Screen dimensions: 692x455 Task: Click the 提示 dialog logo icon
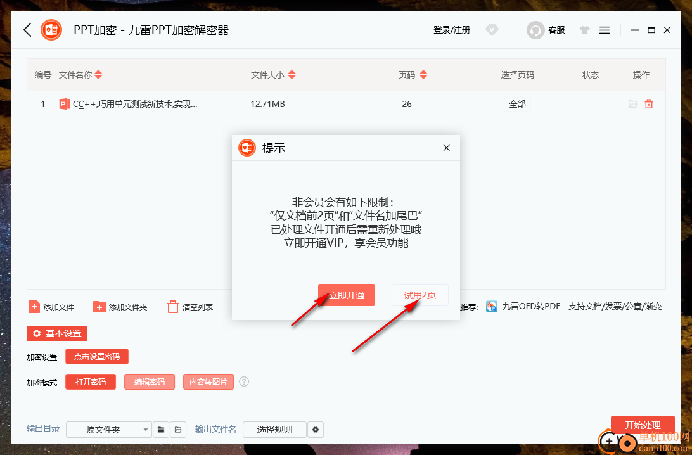tap(247, 148)
